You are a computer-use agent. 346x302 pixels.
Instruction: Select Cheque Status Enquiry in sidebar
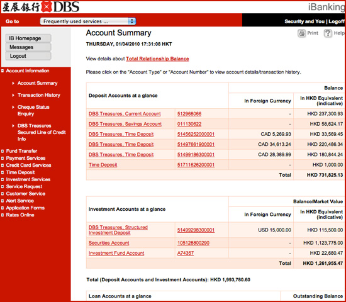point(33,110)
